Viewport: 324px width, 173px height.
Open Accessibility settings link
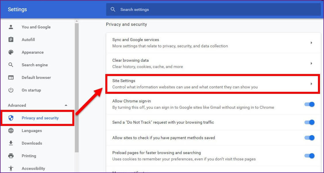coord(33,168)
